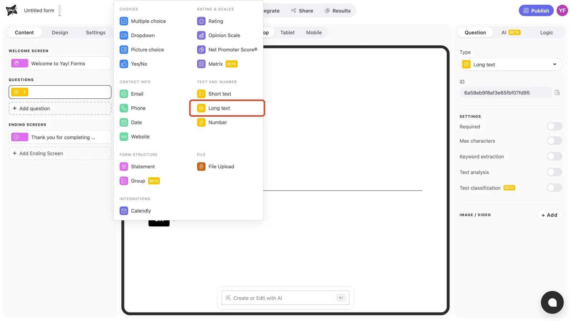Choose the Rating star icon

201,21
